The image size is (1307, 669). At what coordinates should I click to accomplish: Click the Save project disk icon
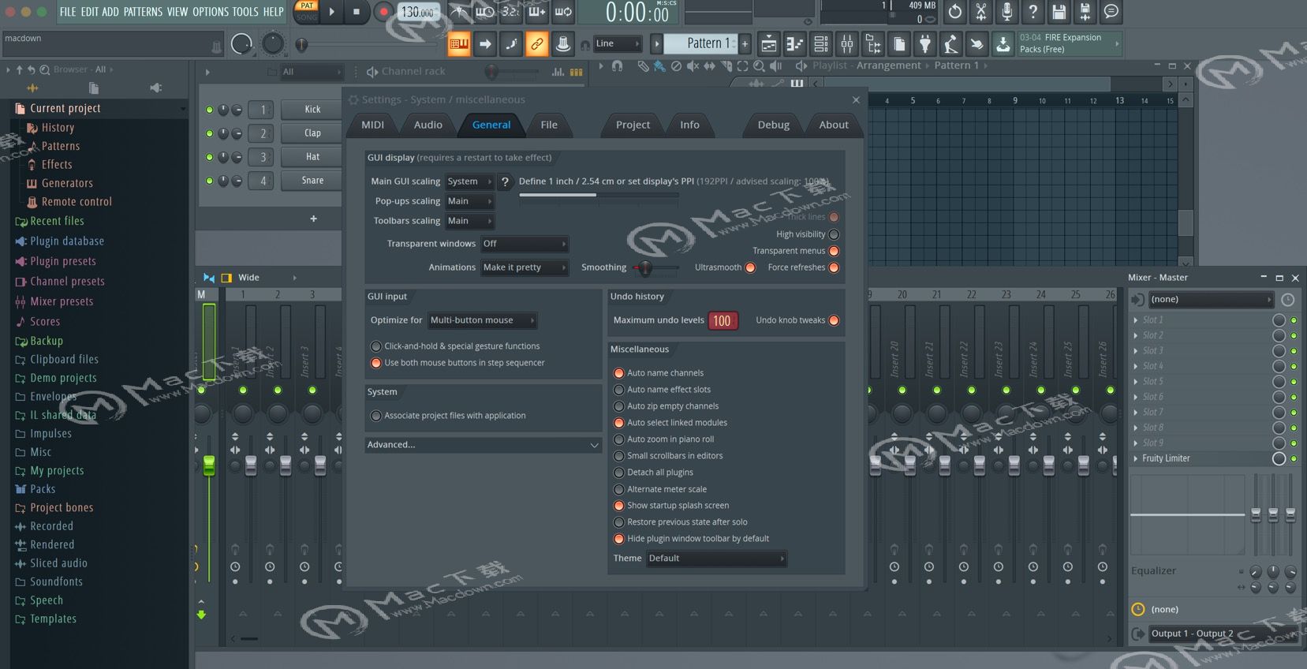coord(1059,12)
